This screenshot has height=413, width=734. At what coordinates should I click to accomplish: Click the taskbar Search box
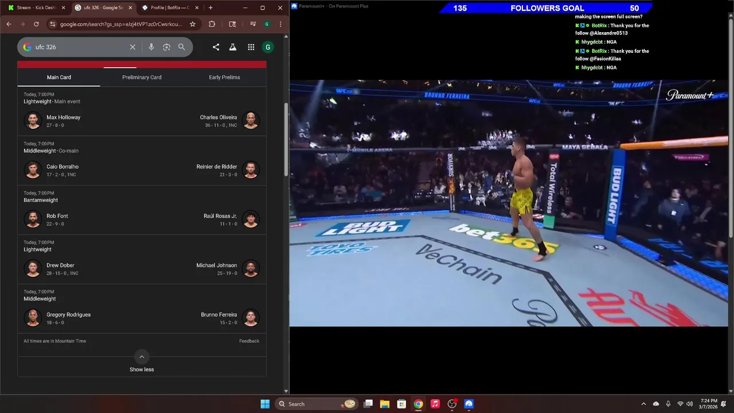coord(317,404)
